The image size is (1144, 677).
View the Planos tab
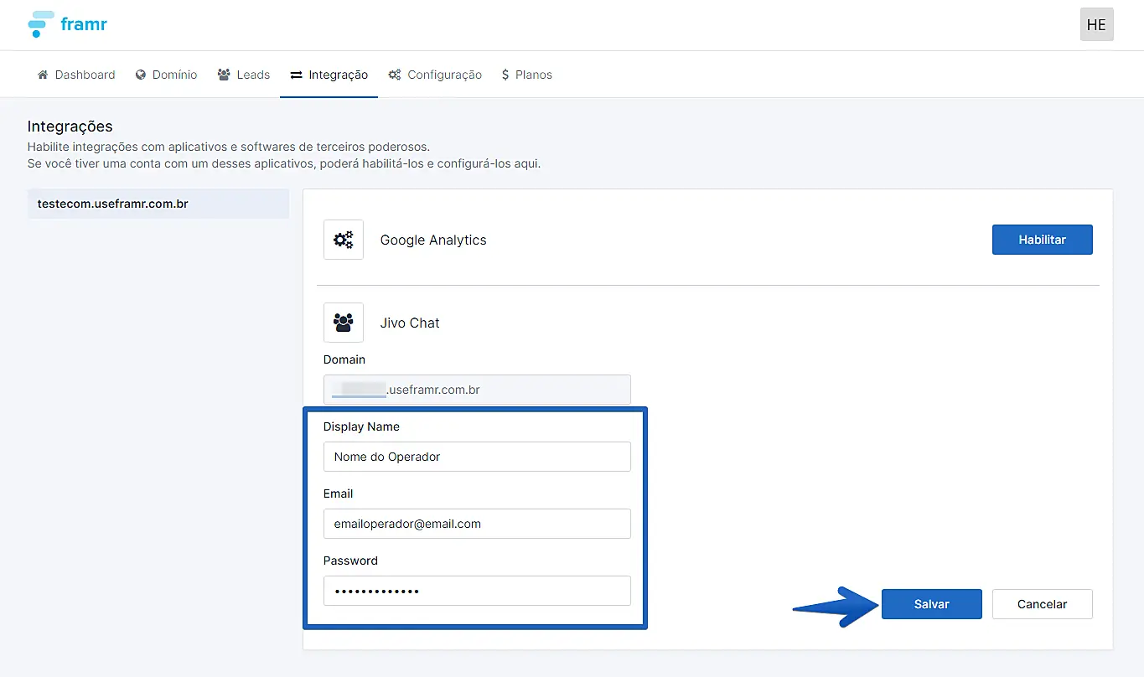[x=526, y=75]
